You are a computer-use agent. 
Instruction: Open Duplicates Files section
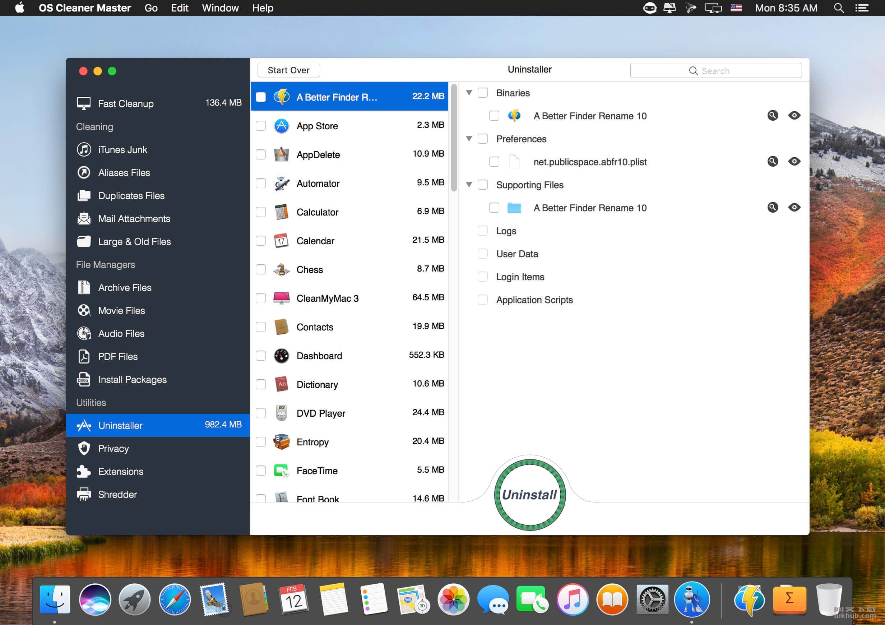158,195
